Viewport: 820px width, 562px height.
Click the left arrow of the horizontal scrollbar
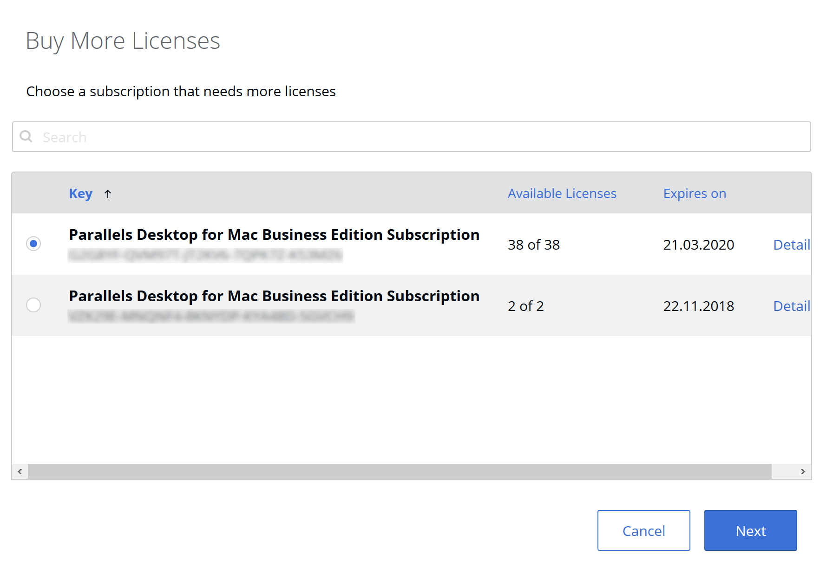[x=20, y=471]
